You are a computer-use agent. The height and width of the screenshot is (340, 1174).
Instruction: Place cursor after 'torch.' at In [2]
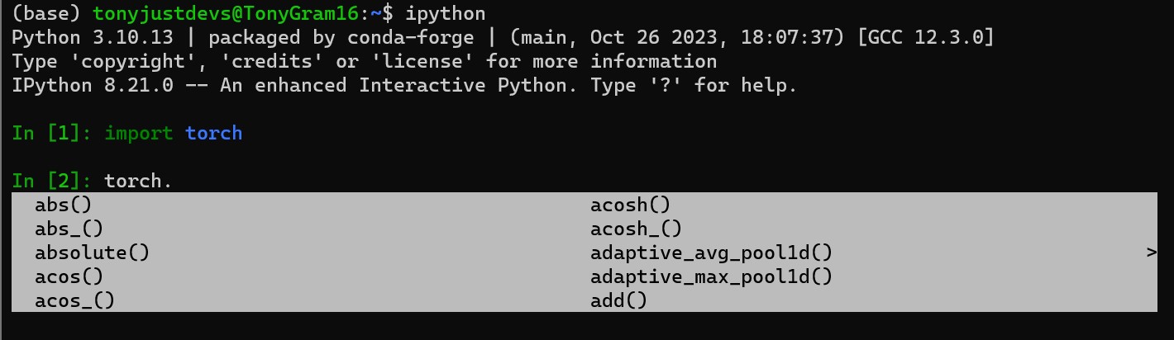click(x=174, y=181)
